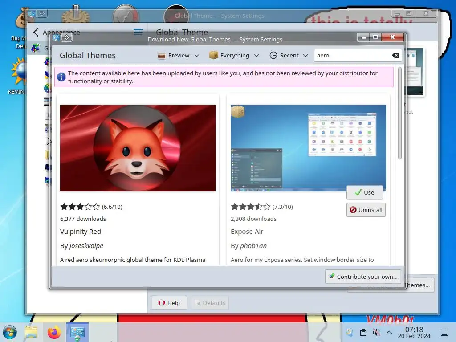Click author link phob1an

click(253, 246)
